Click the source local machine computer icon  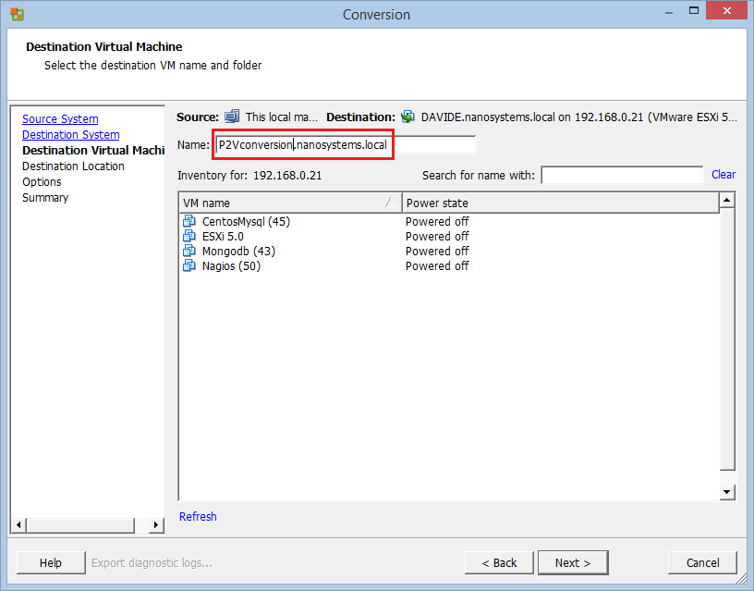pos(232,117)
